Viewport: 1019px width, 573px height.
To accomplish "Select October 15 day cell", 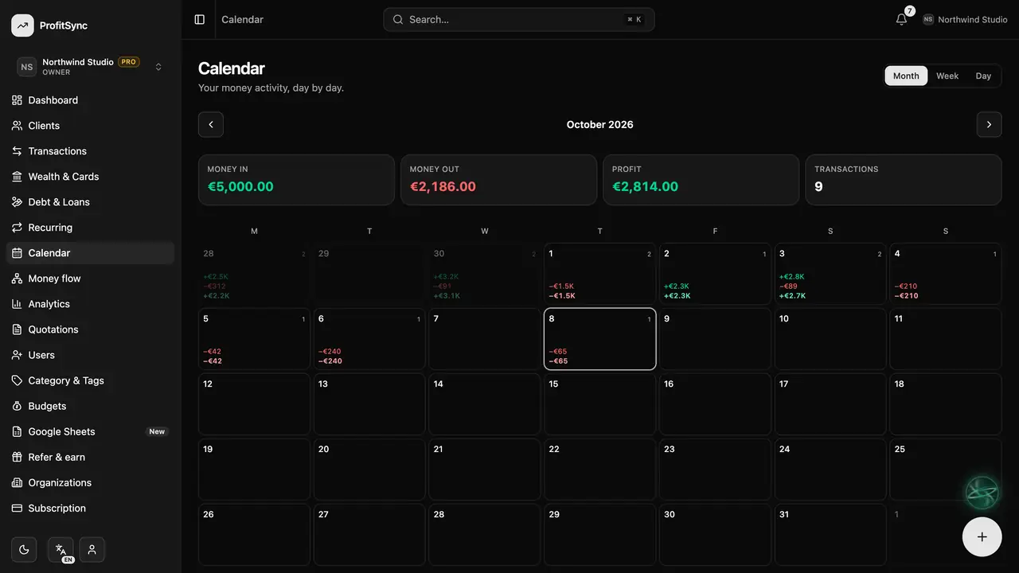I will point(600,404).
